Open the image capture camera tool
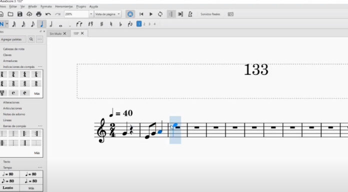This screenshot has width=348, height=192. tap(230, 14)
